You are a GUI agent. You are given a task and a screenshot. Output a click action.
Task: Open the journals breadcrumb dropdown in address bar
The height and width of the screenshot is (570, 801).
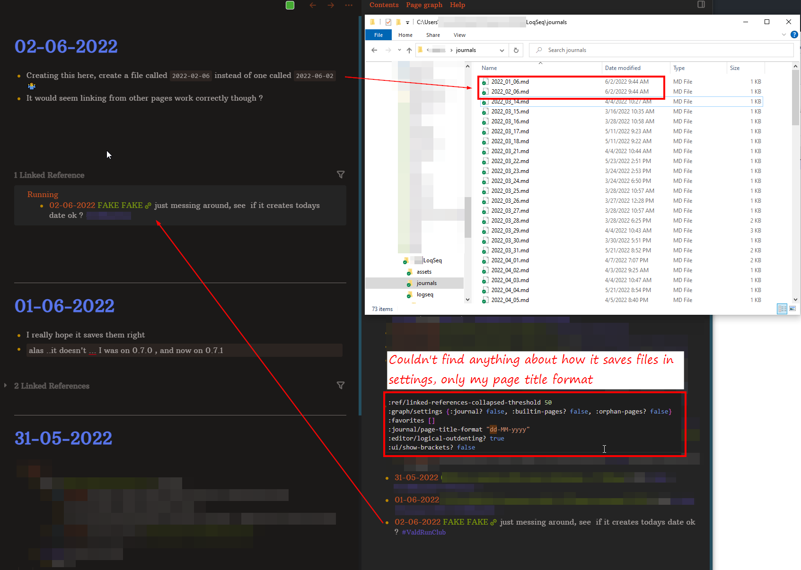point(502,50)
